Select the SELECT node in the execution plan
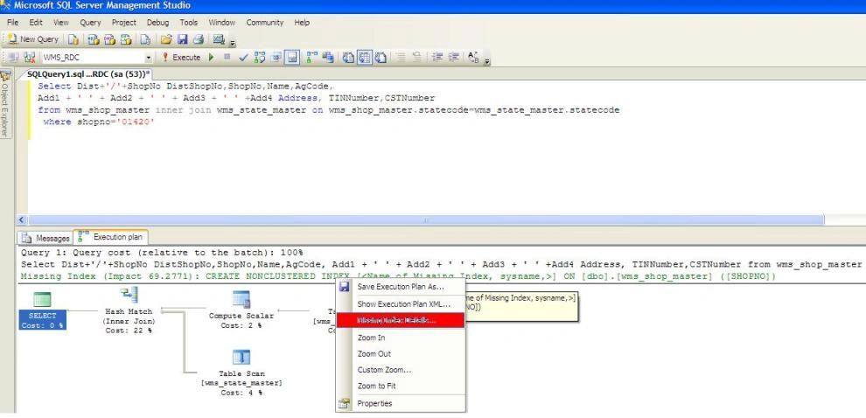Image resolution: width=866 pixels, height=418 pixels. click(43, 311)
